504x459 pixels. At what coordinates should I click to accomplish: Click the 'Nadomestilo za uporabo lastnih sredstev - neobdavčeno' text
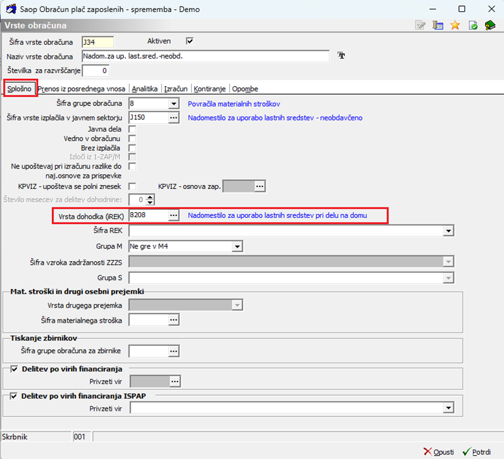tap(275, 118)
